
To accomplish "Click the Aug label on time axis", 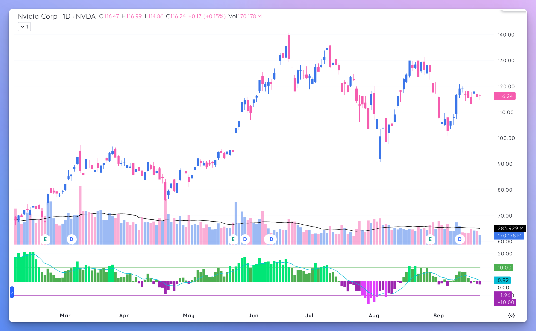I will tap(374, 316).
